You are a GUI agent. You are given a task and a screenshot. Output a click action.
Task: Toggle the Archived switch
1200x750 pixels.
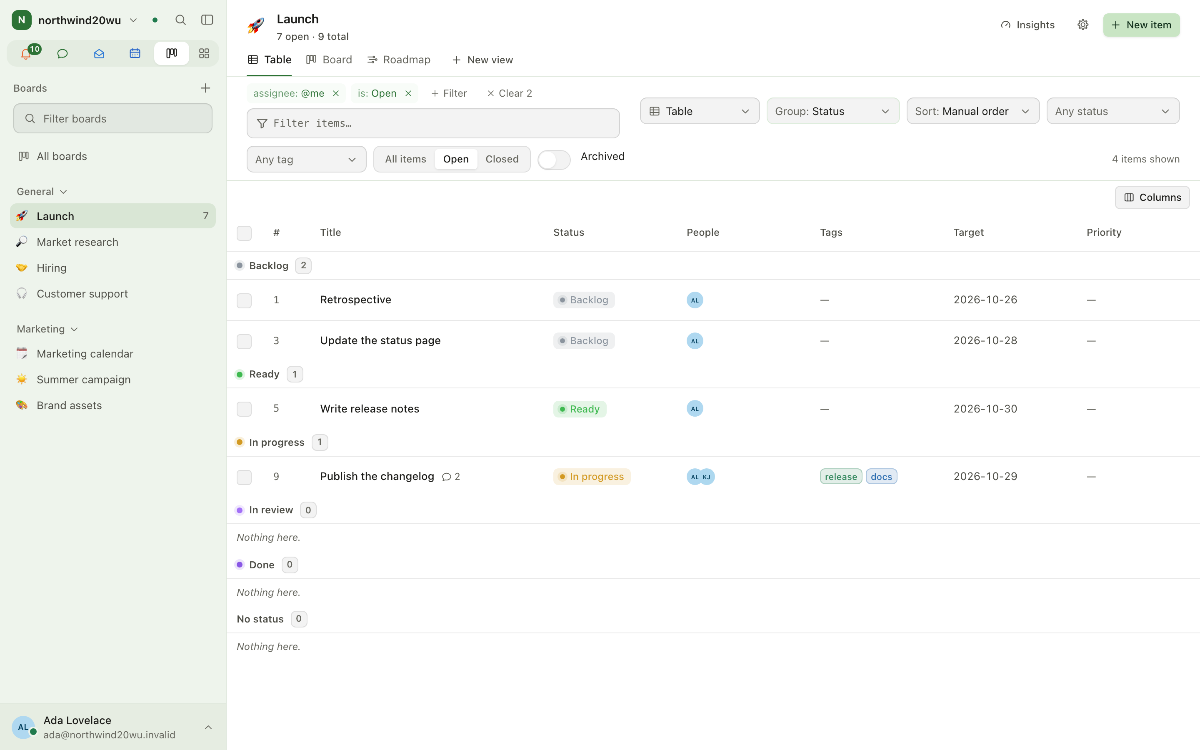[x=554, y=160]
